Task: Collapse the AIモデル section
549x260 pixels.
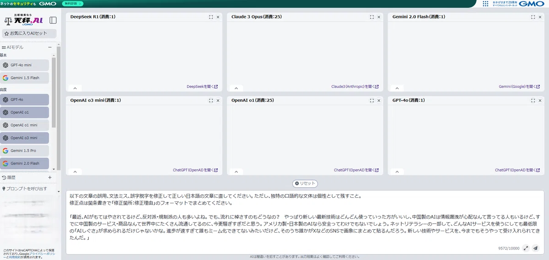Action: [50, 47]
